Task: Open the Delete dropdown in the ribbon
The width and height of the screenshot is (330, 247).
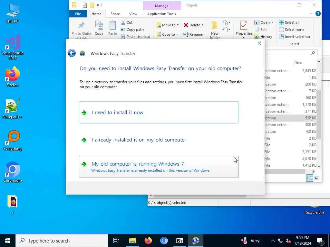Action: point(194,25)
